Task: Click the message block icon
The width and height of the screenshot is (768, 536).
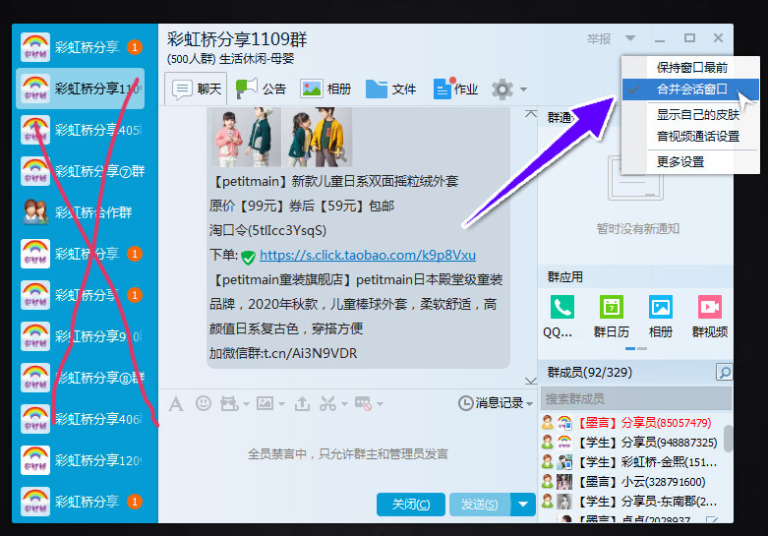Action: pyautogui.click(x=364, y=403)
